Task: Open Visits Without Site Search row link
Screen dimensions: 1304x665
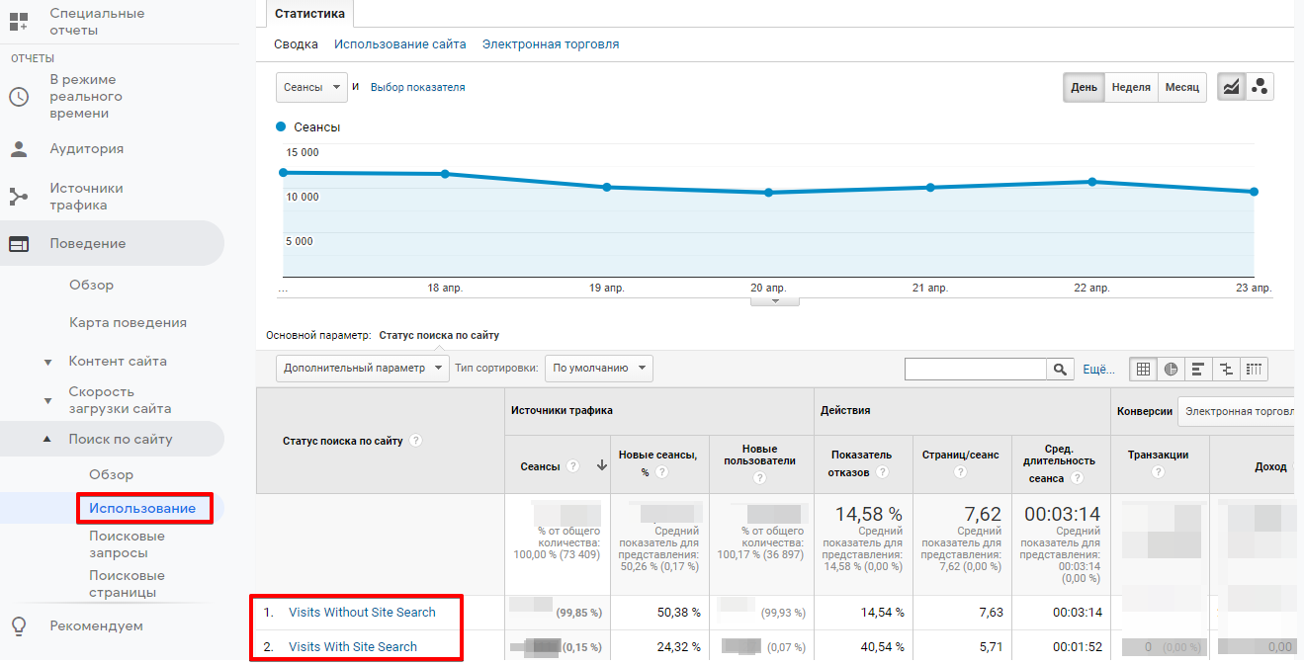Action: pos(362,613)
